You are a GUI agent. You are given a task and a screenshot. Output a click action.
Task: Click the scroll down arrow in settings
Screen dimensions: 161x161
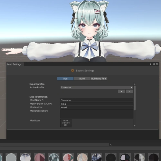[135, 126]
